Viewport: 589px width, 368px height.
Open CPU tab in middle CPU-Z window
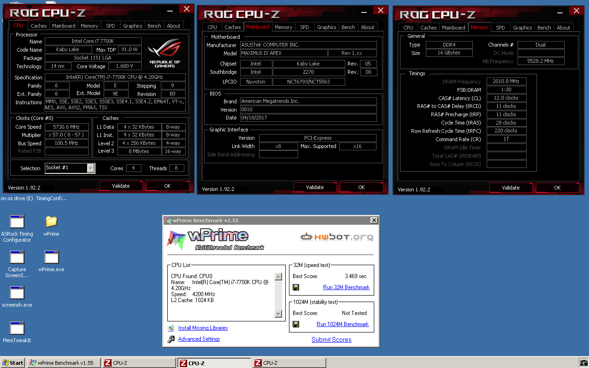coord(212,27)
